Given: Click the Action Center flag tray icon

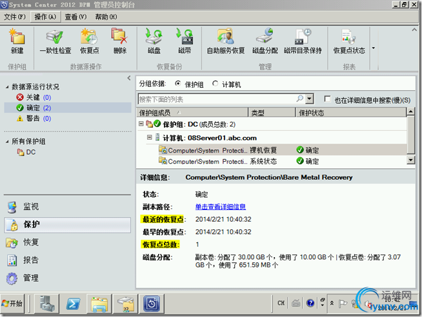Looking at the screenshot, I should tap(343, 304).
